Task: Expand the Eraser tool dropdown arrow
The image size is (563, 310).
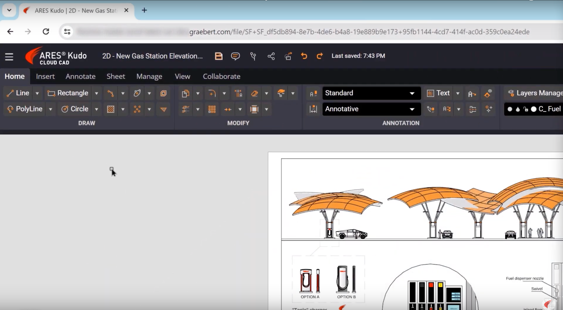Action: [x=266, y=93]
